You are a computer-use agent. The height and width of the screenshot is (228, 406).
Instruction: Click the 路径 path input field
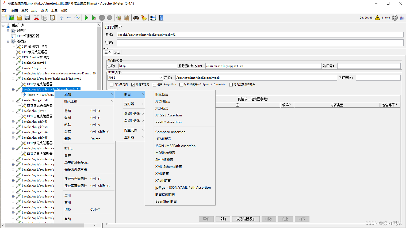pos(256,78)
